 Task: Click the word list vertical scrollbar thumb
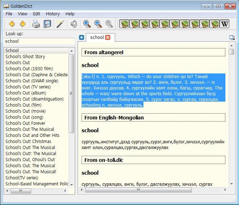tap(72, 93)
